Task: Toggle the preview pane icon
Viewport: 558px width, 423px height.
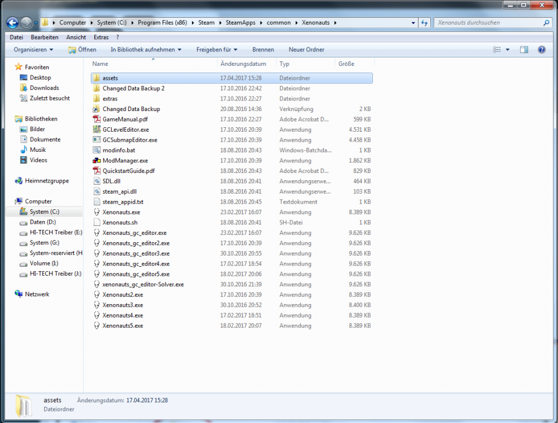Action: coord(524,50)
